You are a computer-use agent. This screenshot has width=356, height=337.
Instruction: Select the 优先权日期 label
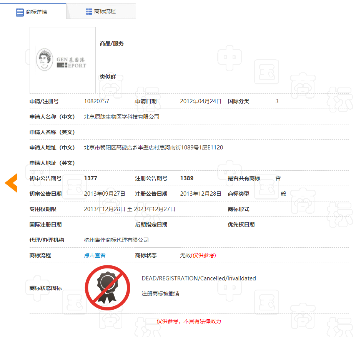click(x=241, y=225)
